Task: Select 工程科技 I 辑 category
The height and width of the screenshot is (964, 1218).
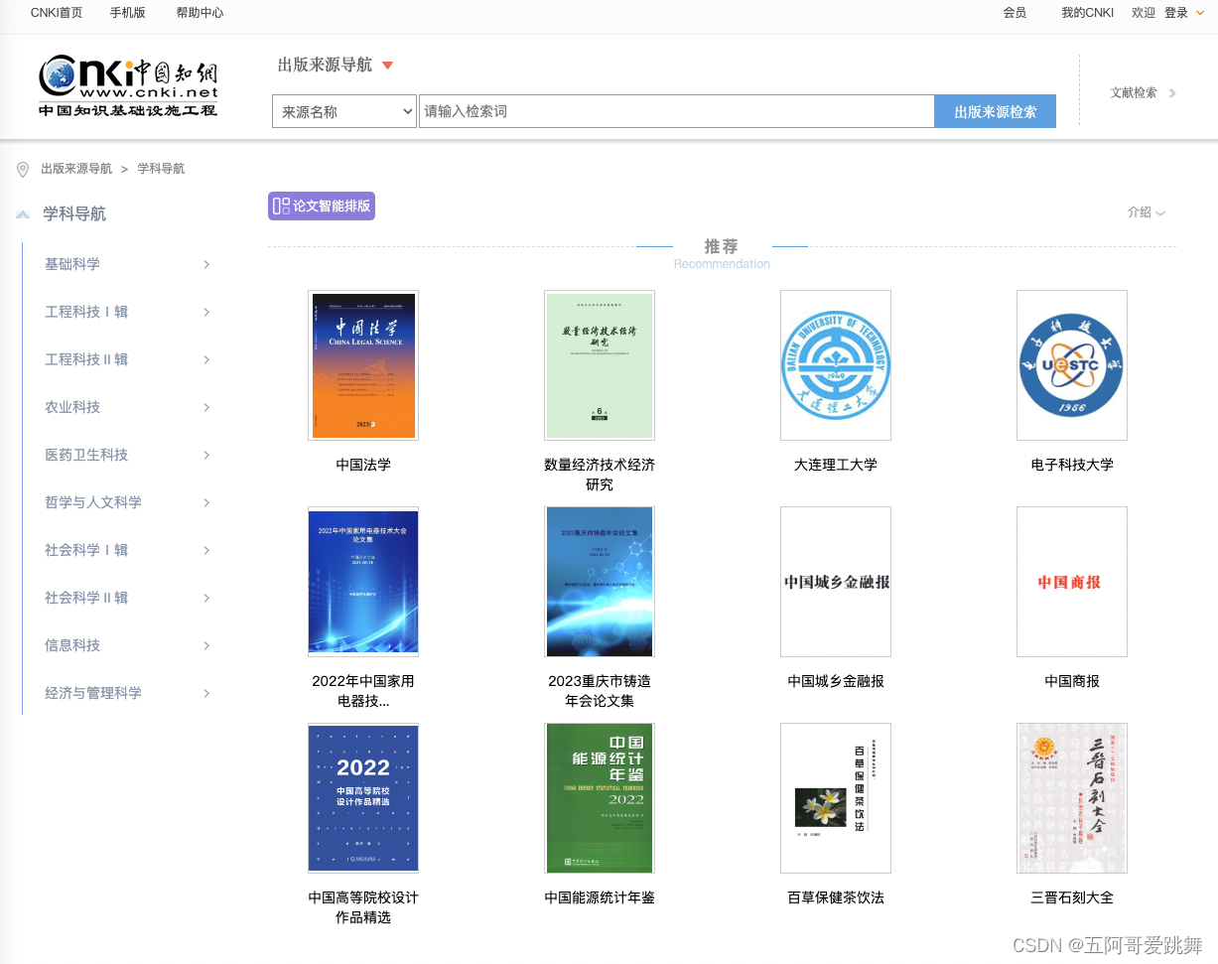Action: [86, 312]
